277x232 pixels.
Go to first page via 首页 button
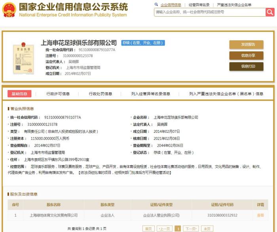[x=148, y=229]
